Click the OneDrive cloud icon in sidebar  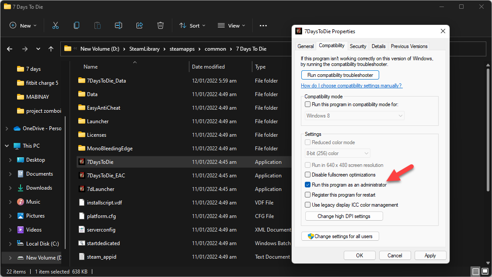coord(17,128)
